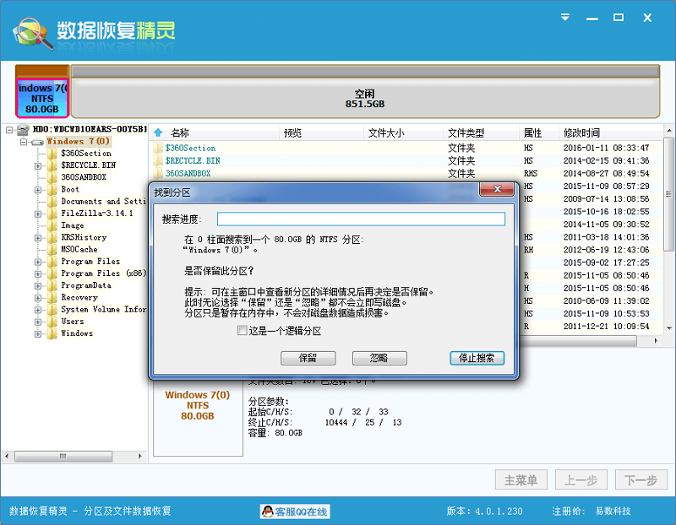
Task: Expand the $RECYCLE.BIN folder node
Action: 38,165
